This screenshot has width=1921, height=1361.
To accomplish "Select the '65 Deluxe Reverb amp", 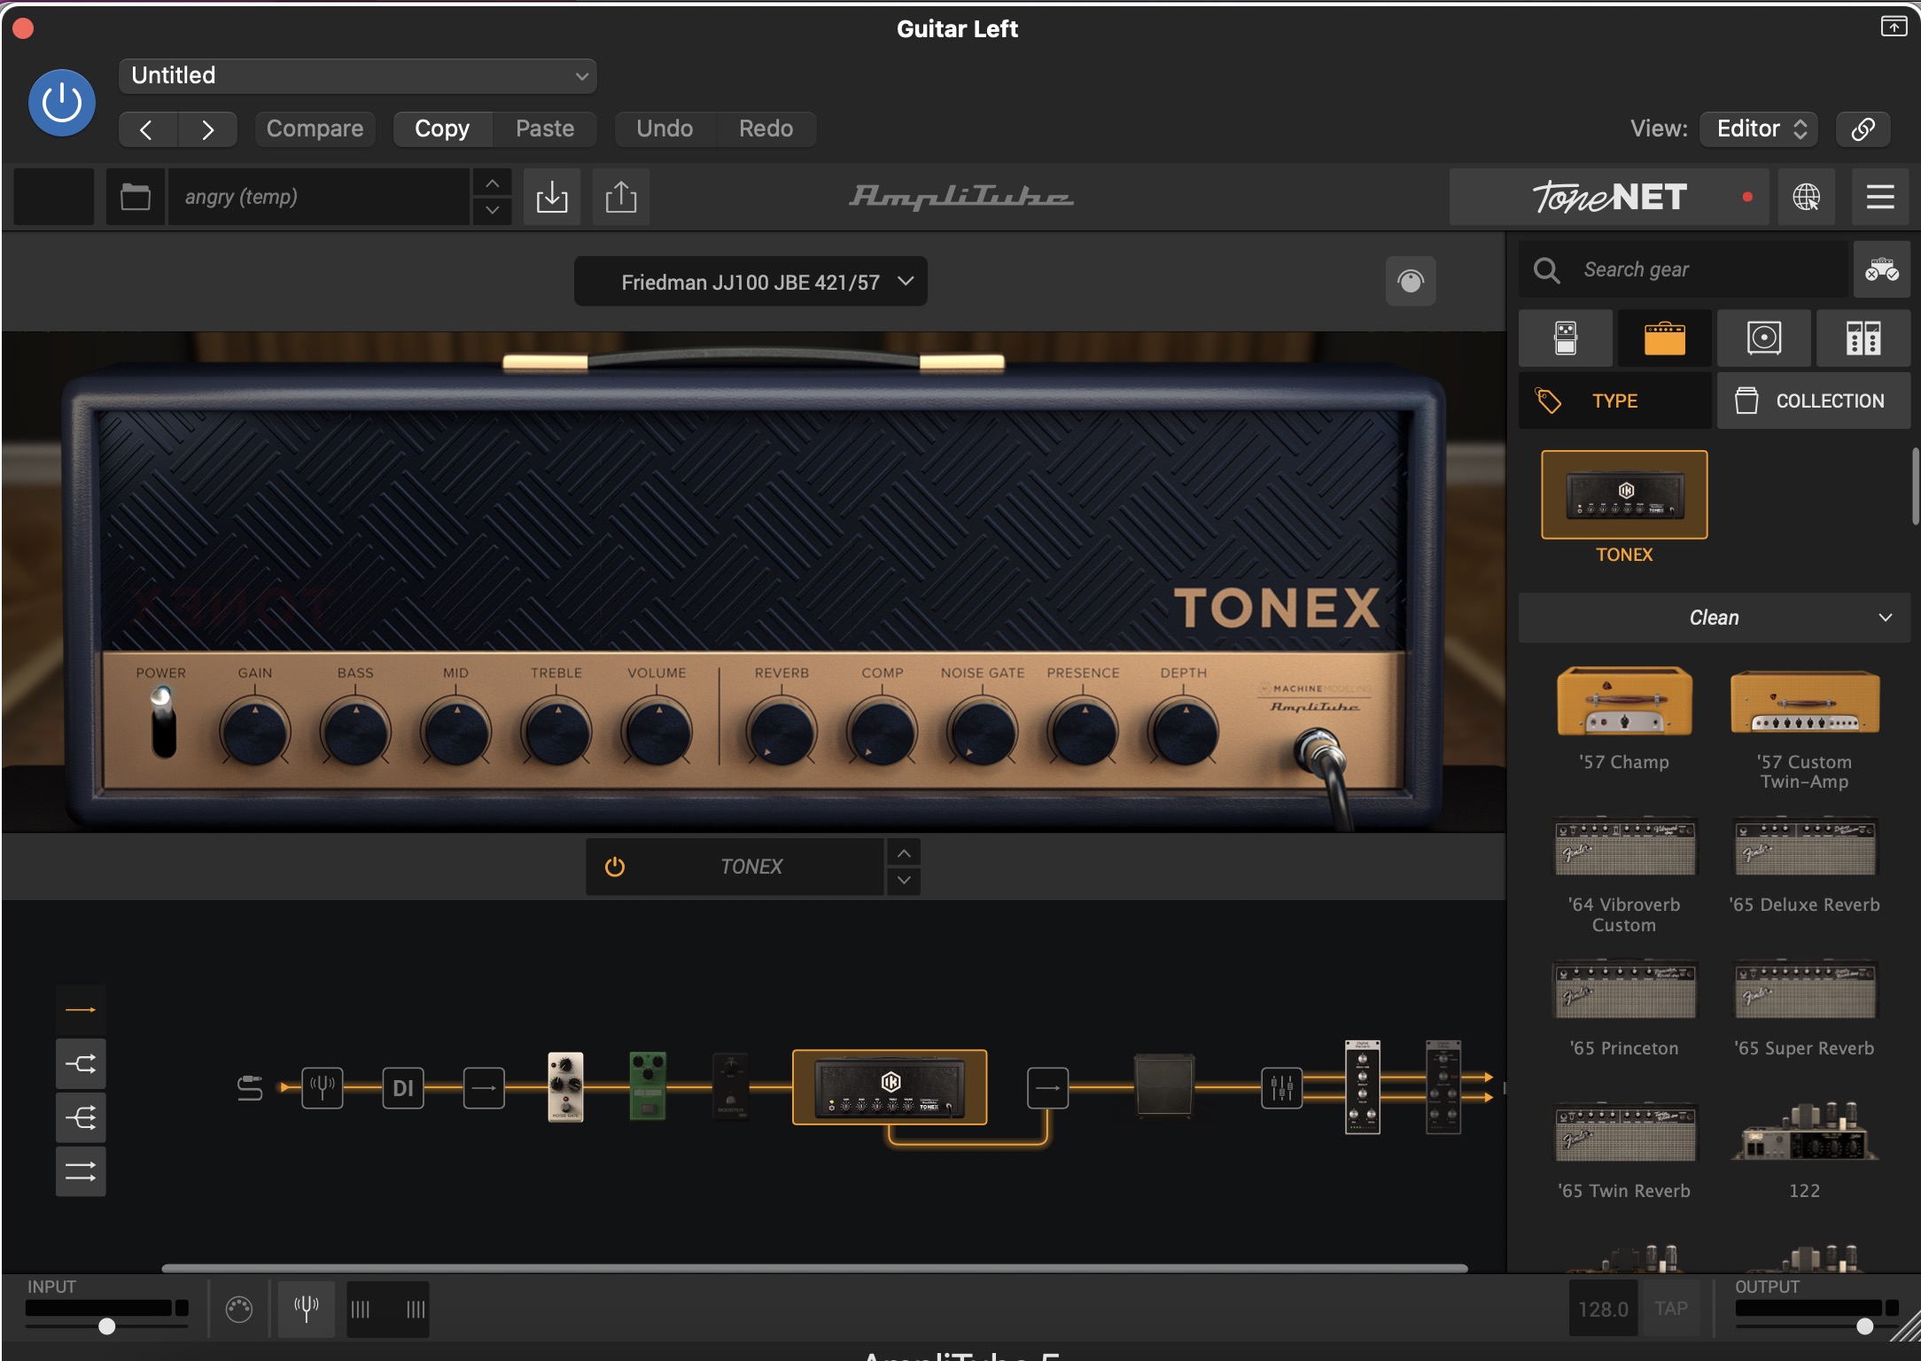I will tap(1805, 846).
